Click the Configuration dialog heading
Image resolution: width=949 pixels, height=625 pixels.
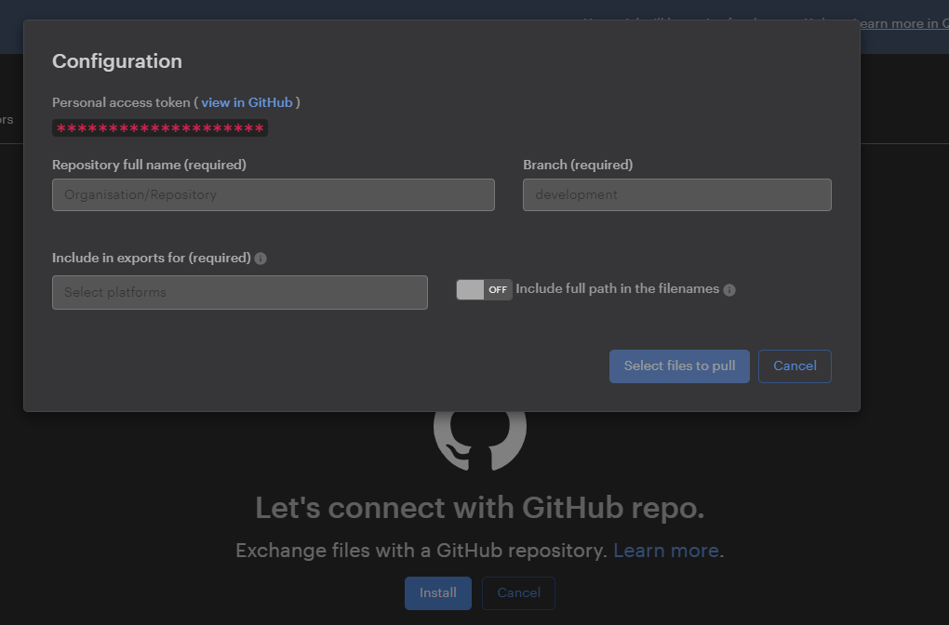click(x=117, y=61)
